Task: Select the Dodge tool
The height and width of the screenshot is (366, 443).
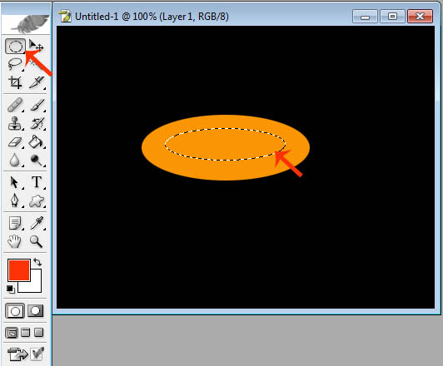Action: click(x=37, y=161)
